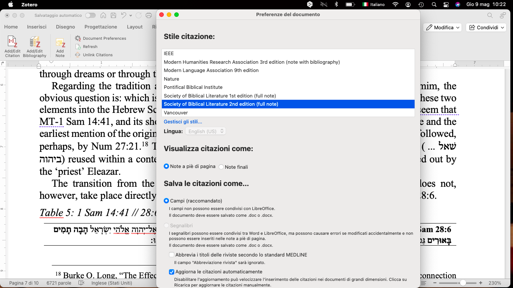Select the Pontifical Biblical Institute style
This screenshot has height=288, width=513.
point(288,87)
